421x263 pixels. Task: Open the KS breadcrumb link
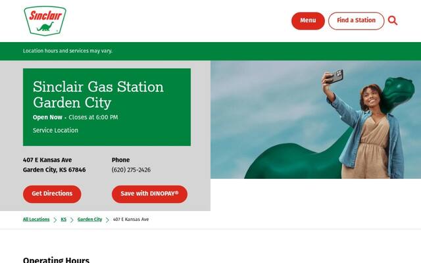click(x=63, y=219)
